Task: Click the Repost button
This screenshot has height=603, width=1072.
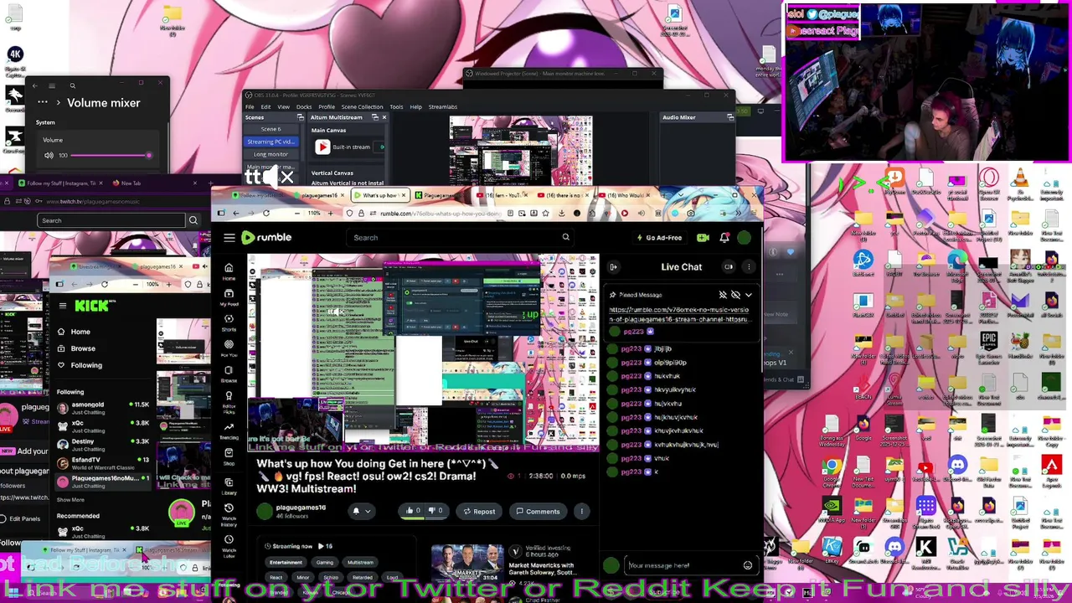Action: coord(479,511)
